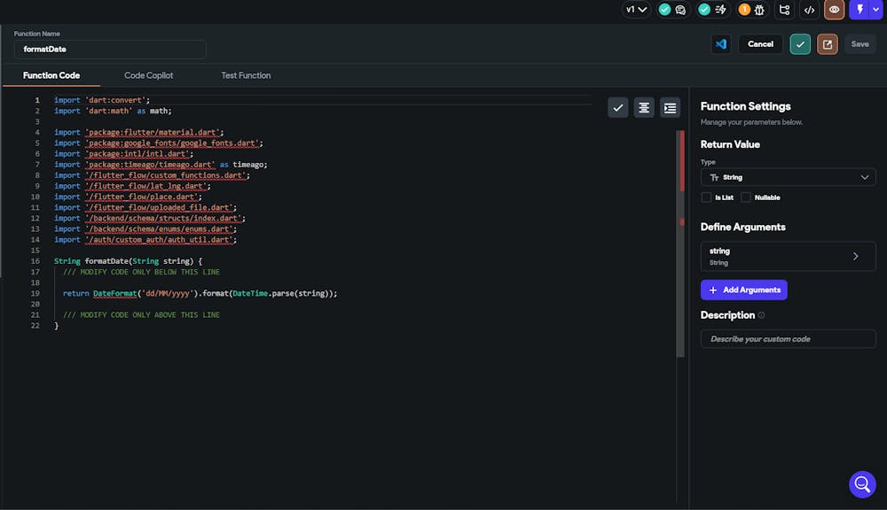Click the Add Arguments button
Viewport: 887px width, 510px height.
pyautogui.click(x=743, y=290)
